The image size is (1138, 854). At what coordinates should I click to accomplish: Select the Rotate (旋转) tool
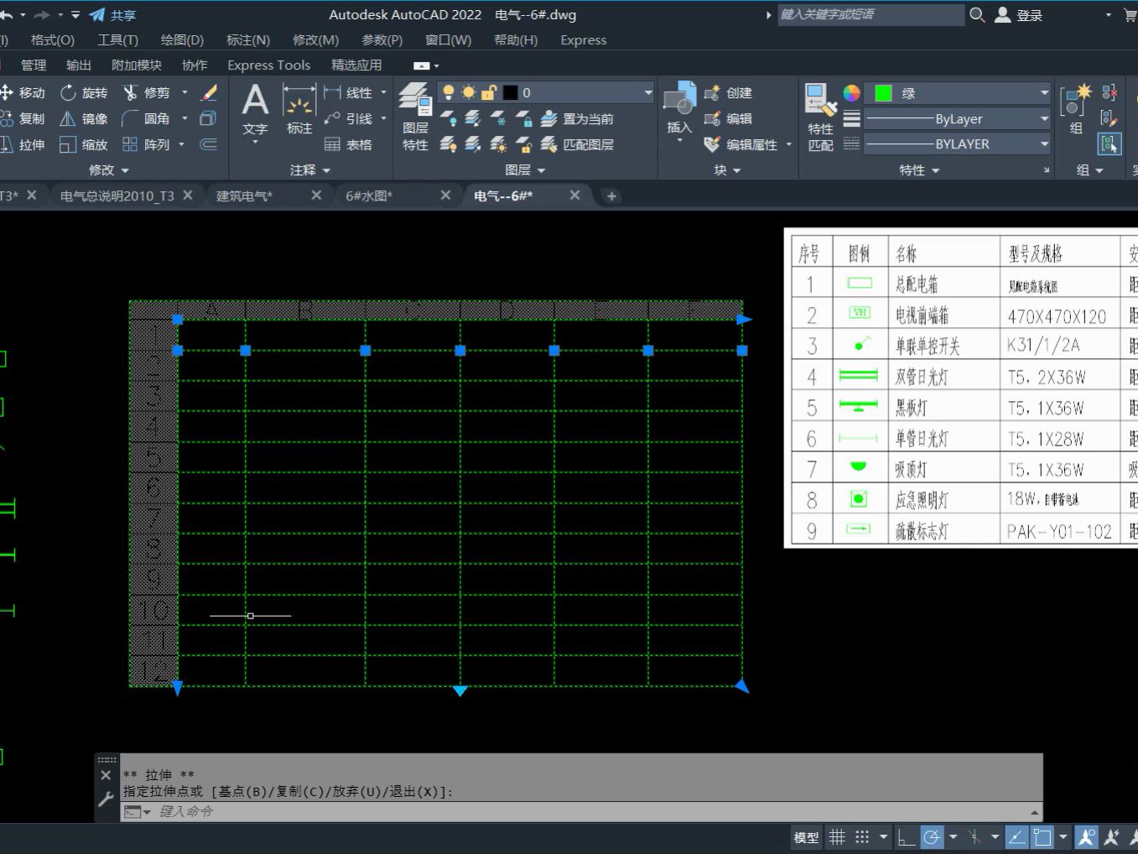pyautogui.click(x=84, y=92)
